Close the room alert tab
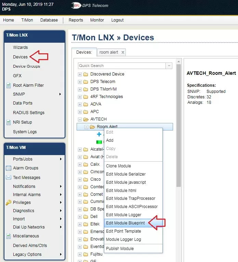Screen dimensions: 238x262 [123, 52]
